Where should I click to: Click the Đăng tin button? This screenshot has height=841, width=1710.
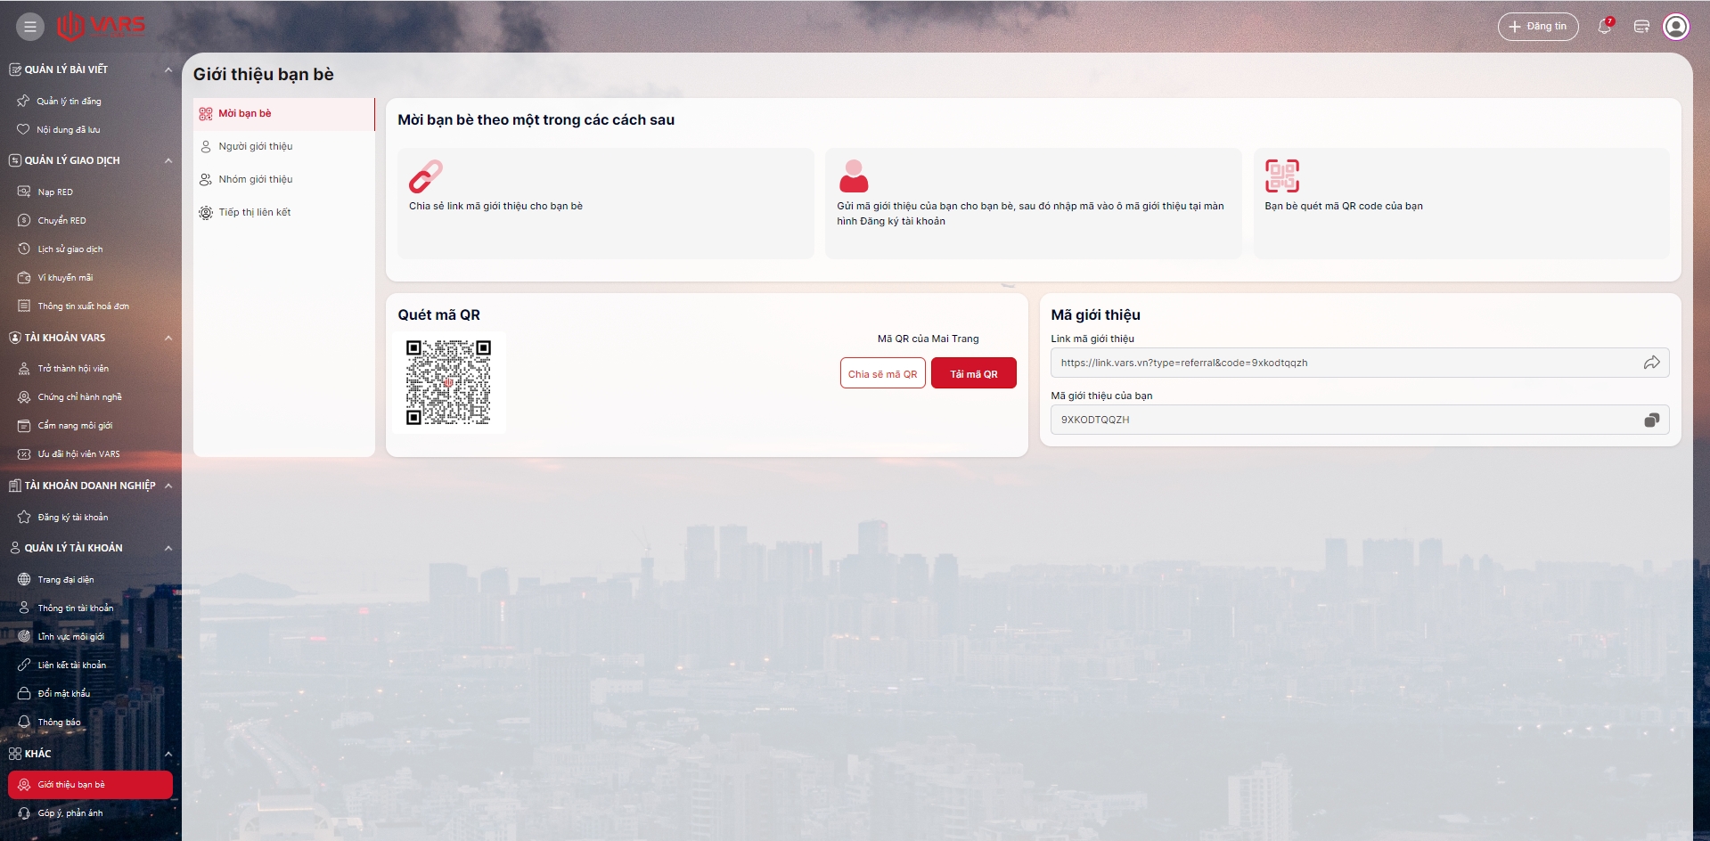1537,27
